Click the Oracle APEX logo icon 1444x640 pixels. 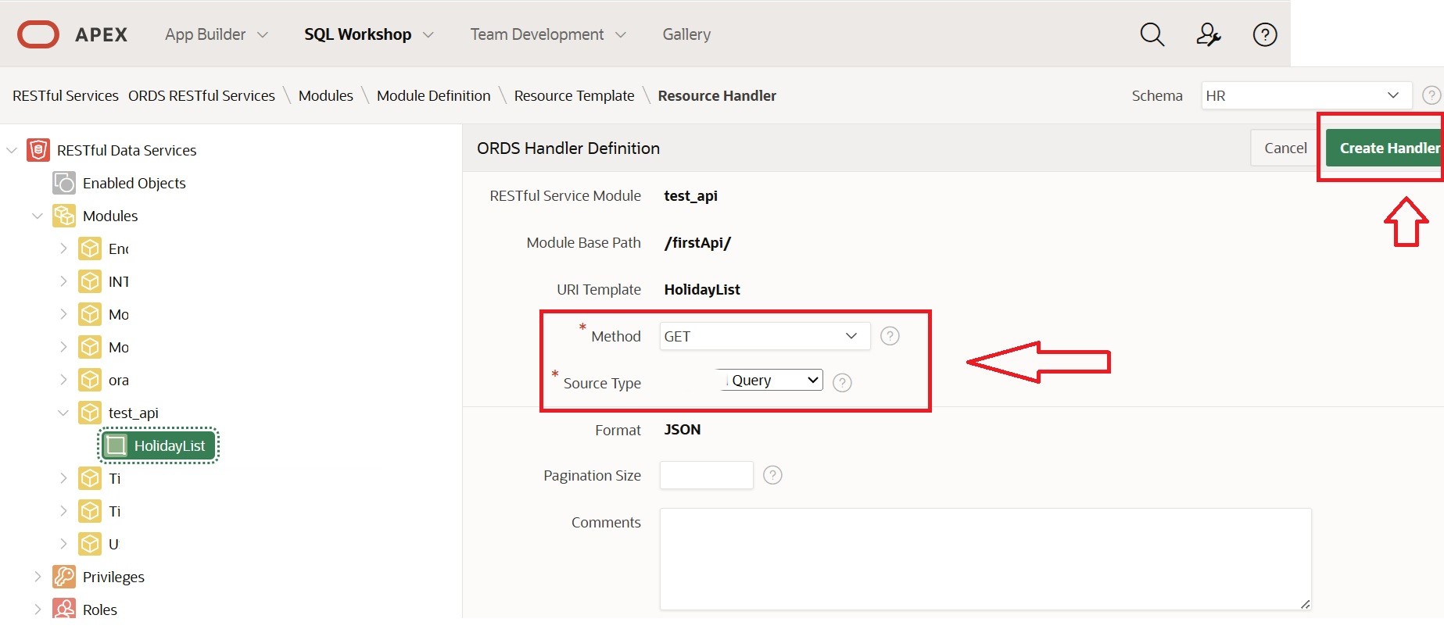(x=38, y=34)
